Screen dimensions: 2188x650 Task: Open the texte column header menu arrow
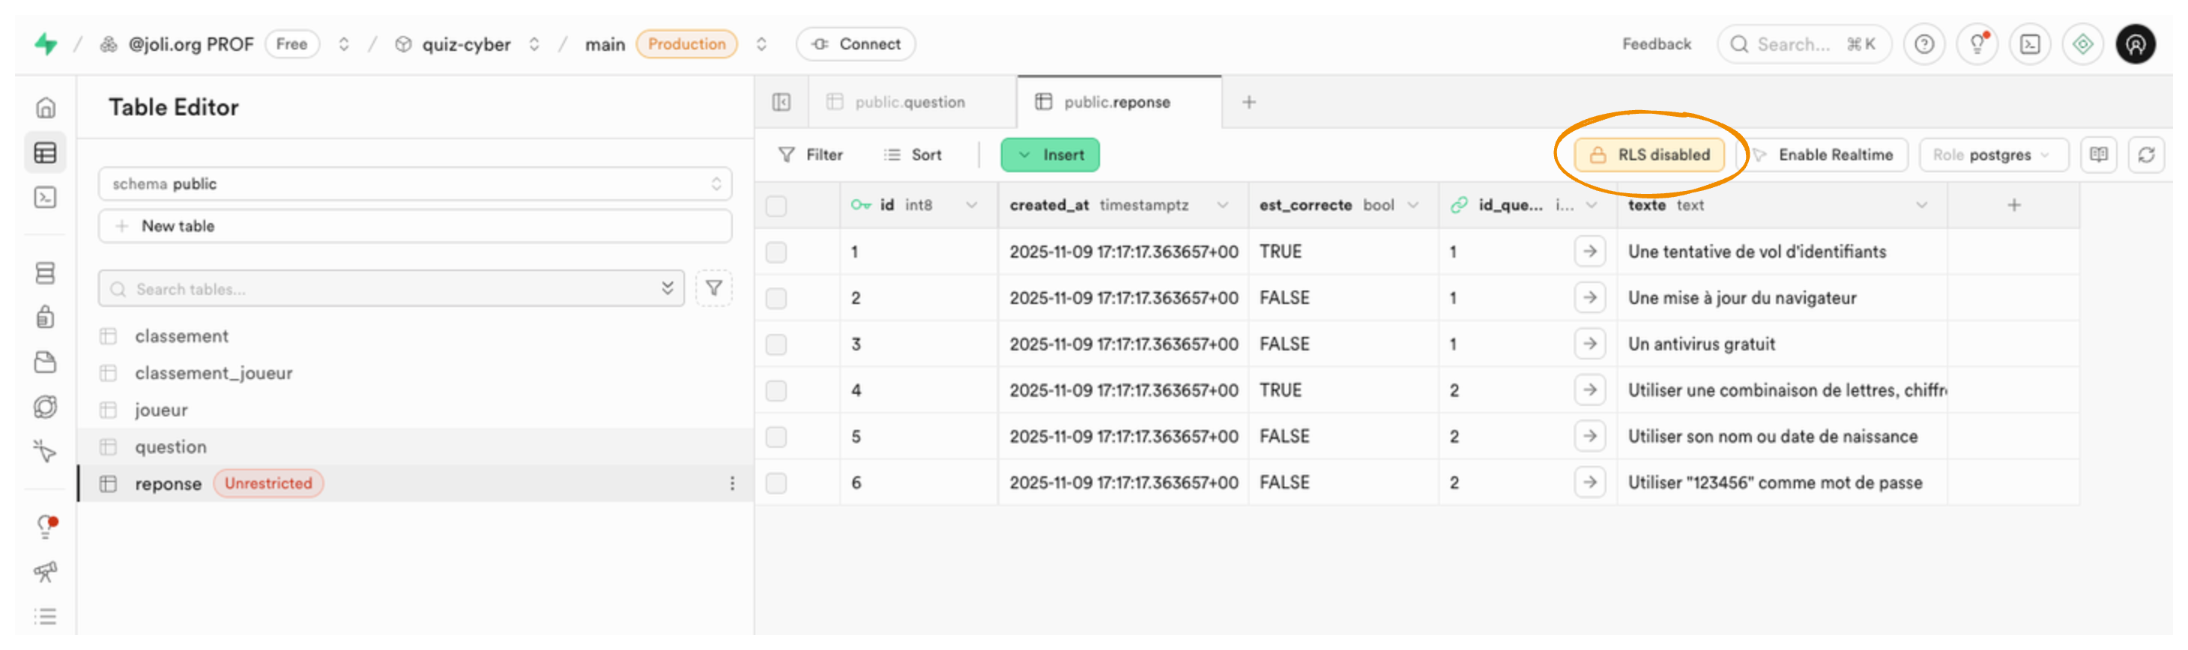1921,205
